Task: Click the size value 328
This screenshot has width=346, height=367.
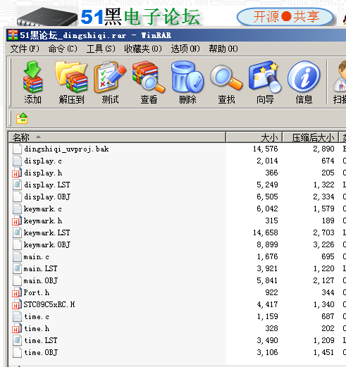Action: point(272,328)
